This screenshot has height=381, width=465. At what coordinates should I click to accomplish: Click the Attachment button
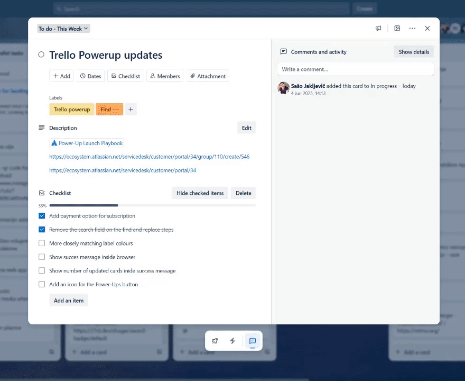point(208,76)
